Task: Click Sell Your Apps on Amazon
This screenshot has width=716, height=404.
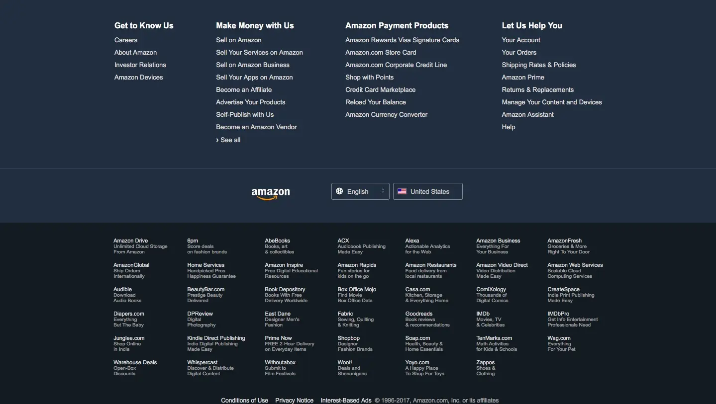Action: [x=254, y=78]
